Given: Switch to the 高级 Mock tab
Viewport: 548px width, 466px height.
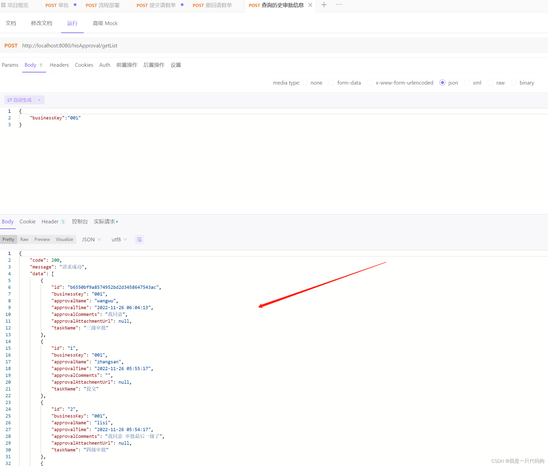Looking at the screenshot, I should click(x=105, y=23).
